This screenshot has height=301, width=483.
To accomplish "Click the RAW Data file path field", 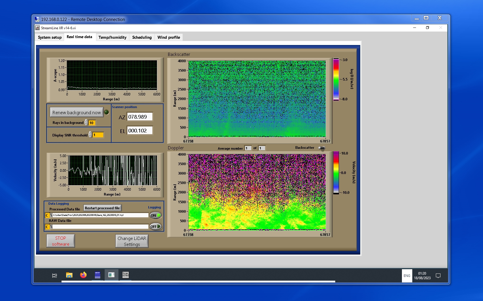I will click(x=100, y=227).
